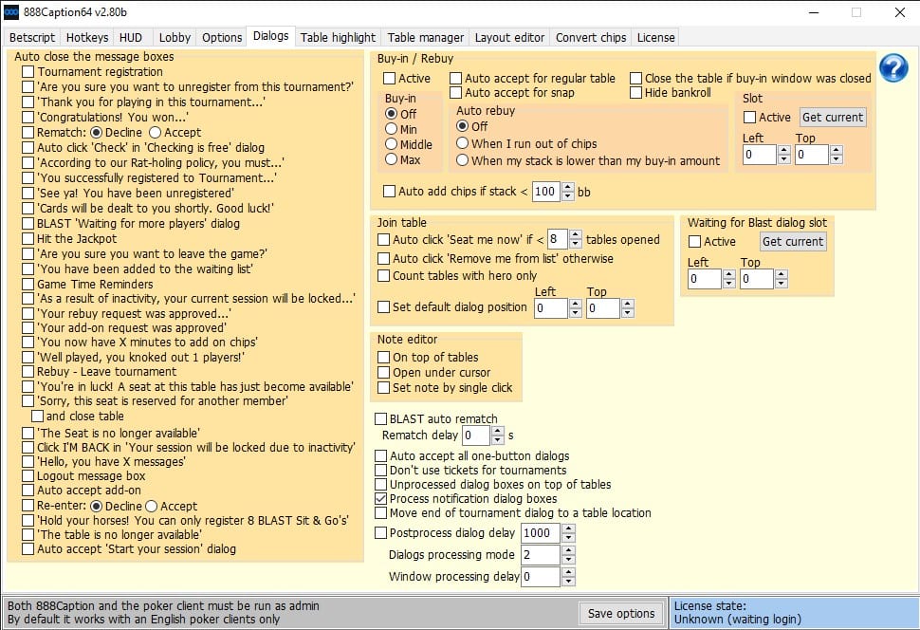Select the Lobby tab
The image size is (920, 630).
point(175,38)
